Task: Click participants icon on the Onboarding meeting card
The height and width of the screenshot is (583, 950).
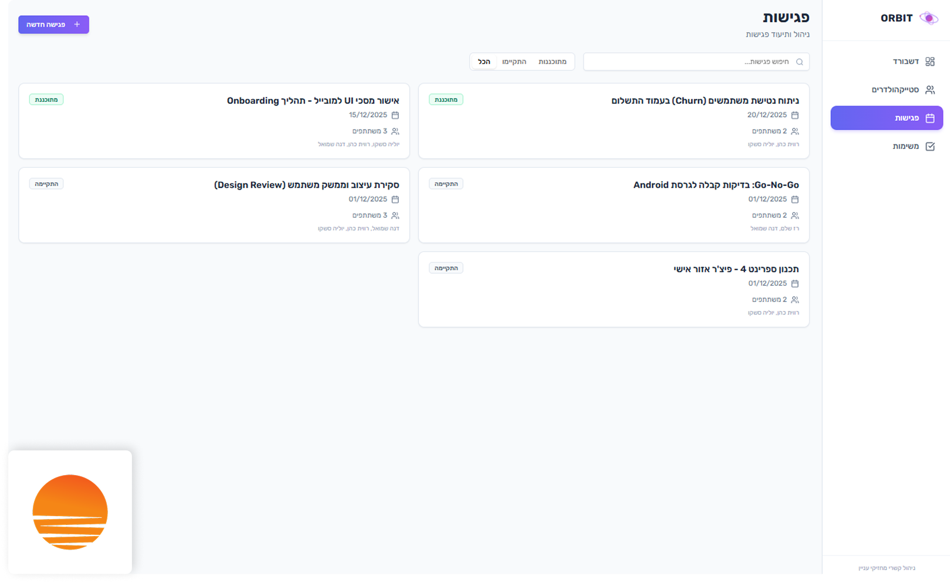Action: coord(395,131)
